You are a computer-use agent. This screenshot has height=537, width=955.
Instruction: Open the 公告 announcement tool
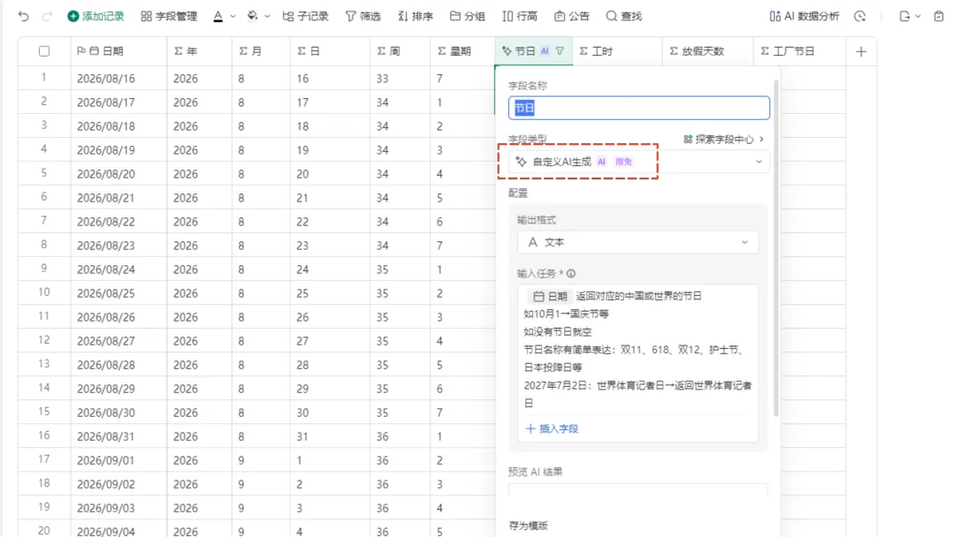coord(572,17)
